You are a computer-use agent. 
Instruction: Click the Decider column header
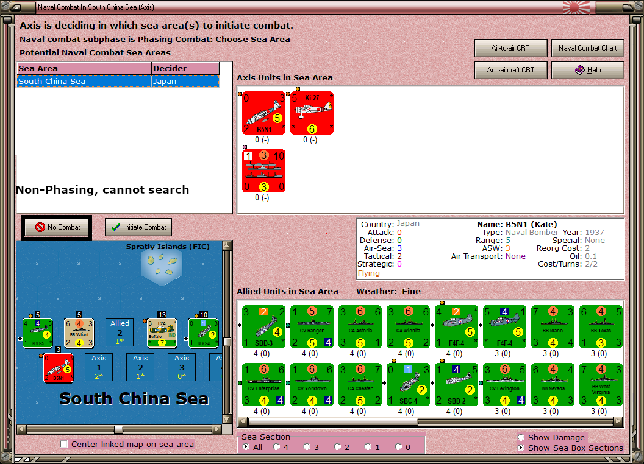[185, 69]
